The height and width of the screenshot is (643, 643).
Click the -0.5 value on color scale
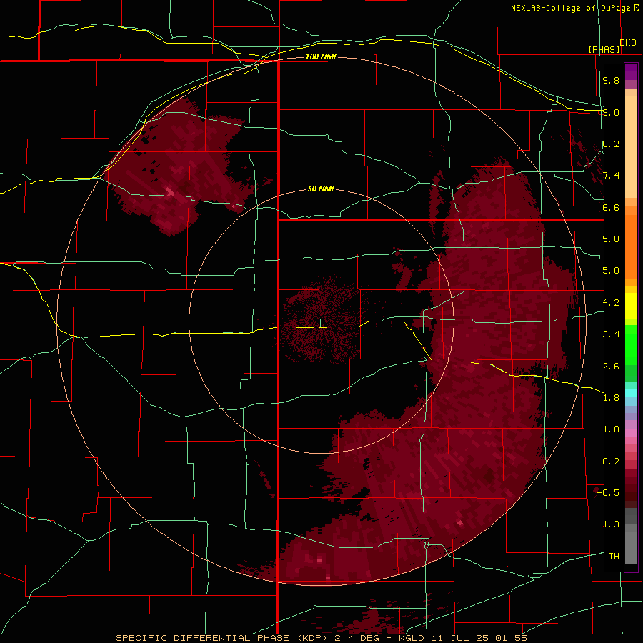(x=608, y=493)
